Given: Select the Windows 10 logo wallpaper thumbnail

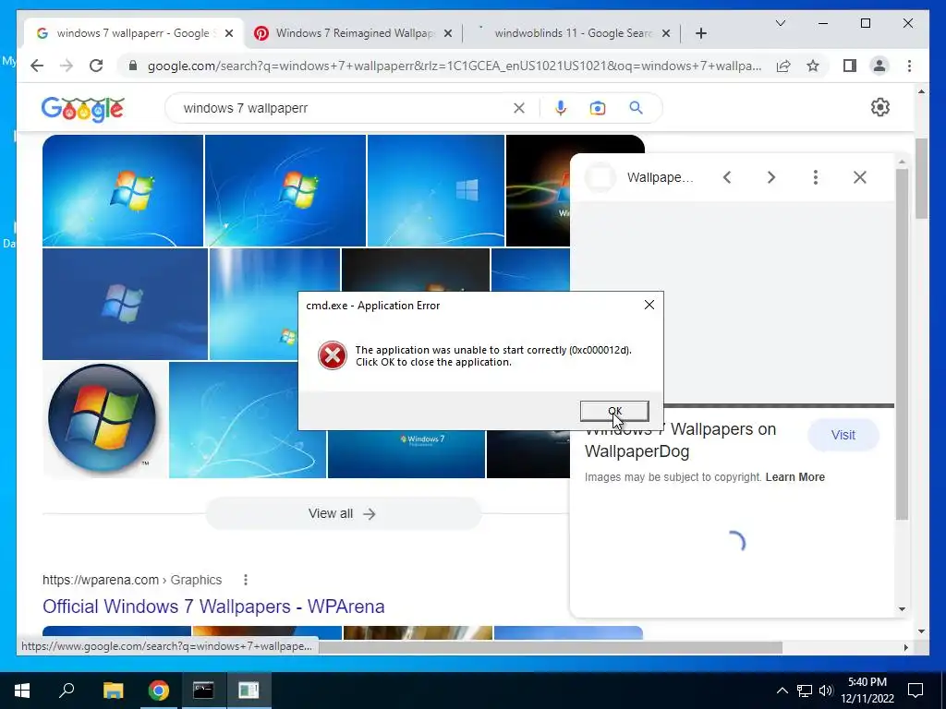Looking at the screenshot, I should pyautogui.click(x=436, y=190).
